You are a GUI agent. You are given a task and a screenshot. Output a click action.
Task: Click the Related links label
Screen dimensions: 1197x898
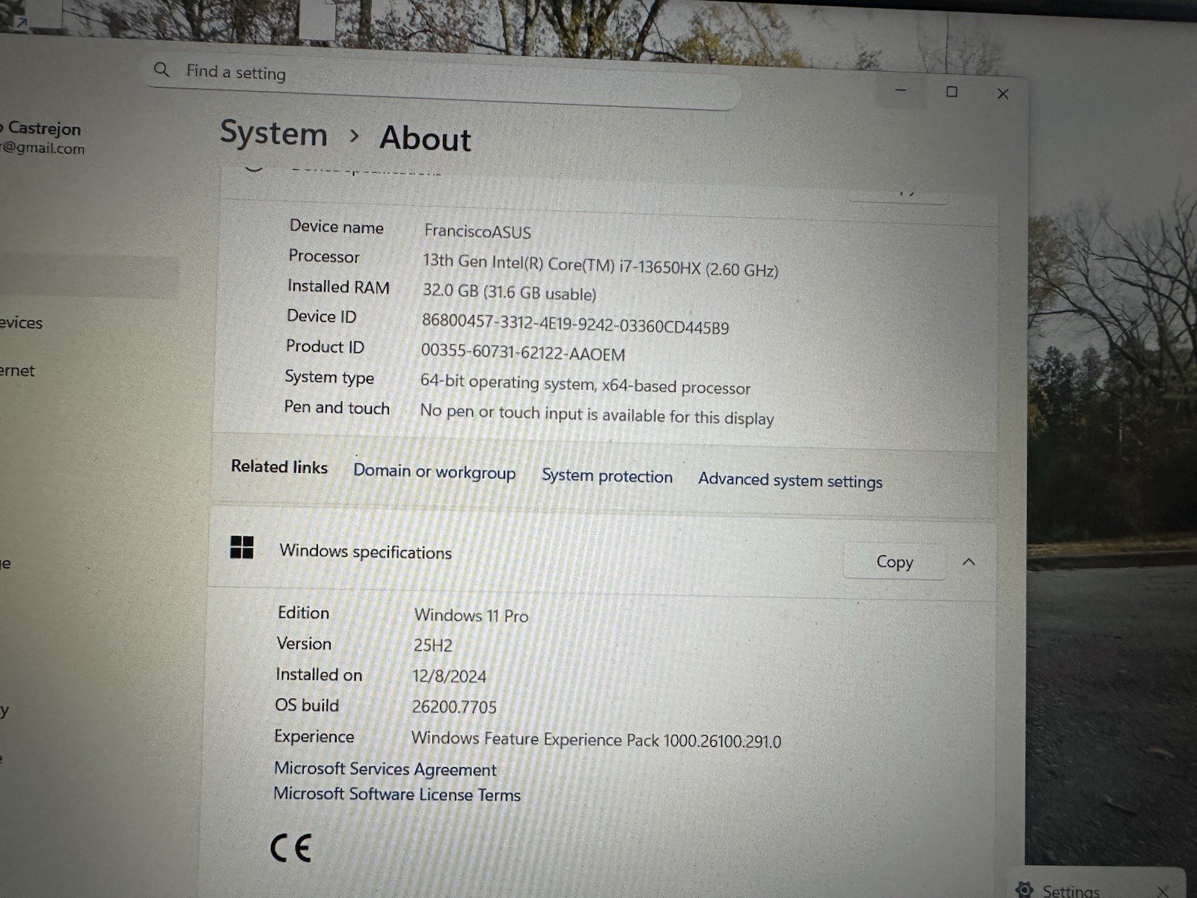[279, 466]
